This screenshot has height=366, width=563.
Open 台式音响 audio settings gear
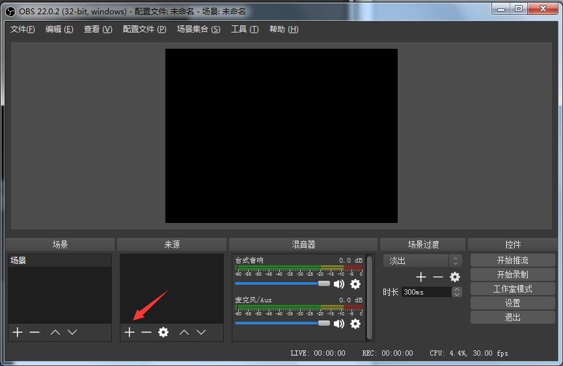[x=355, y=284]
